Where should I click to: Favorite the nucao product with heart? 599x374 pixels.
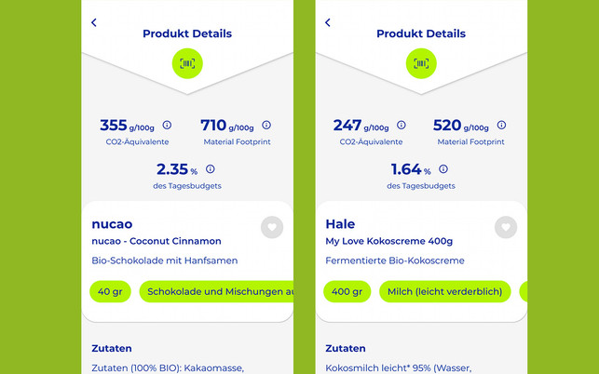click(271, 226)
